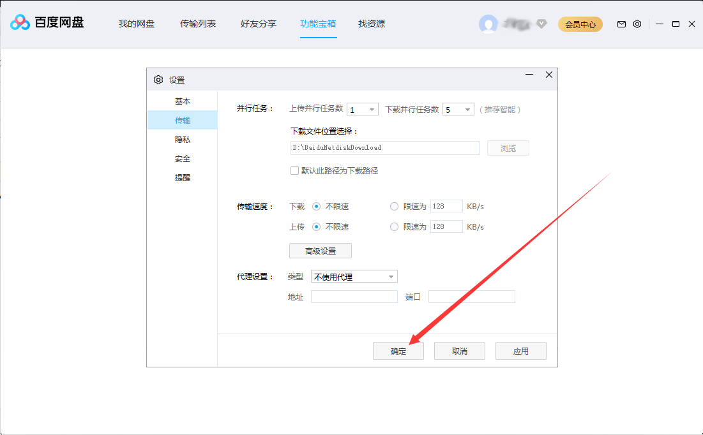Switch to the 找资源 tab
This screenshot has height=435, width=703.
click(x=371, y=24)
